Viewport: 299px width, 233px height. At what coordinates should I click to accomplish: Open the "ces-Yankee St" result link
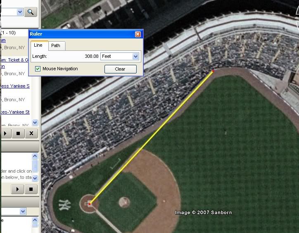(x=15, y=112)
